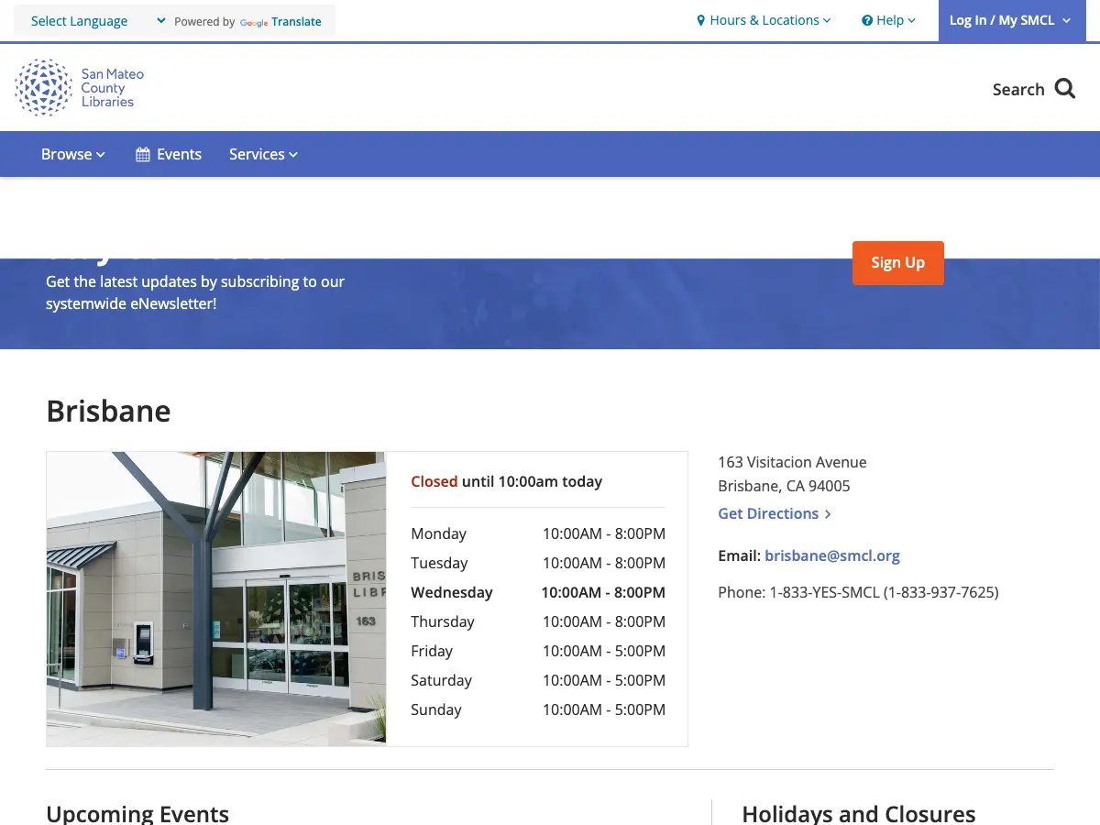Click the calendar icon beside Events

pos(143,155)
